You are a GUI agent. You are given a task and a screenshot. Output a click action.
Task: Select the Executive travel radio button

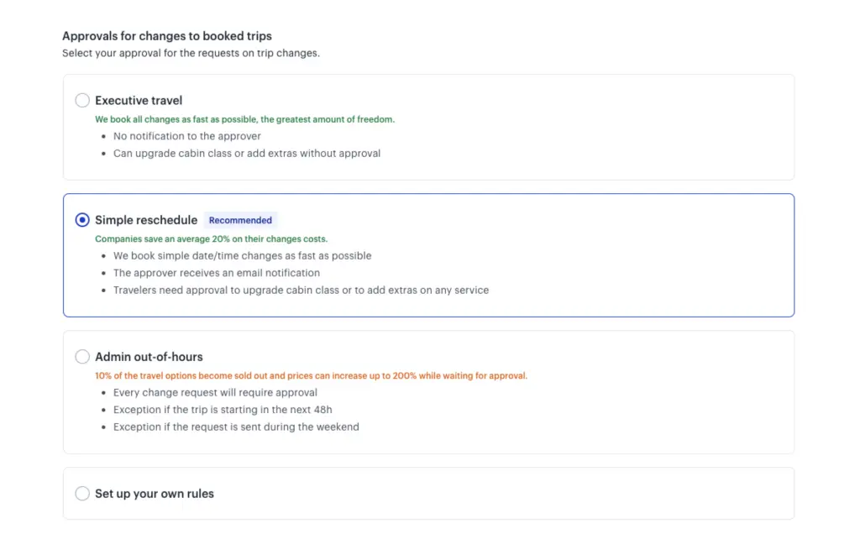tap(82, 101)
